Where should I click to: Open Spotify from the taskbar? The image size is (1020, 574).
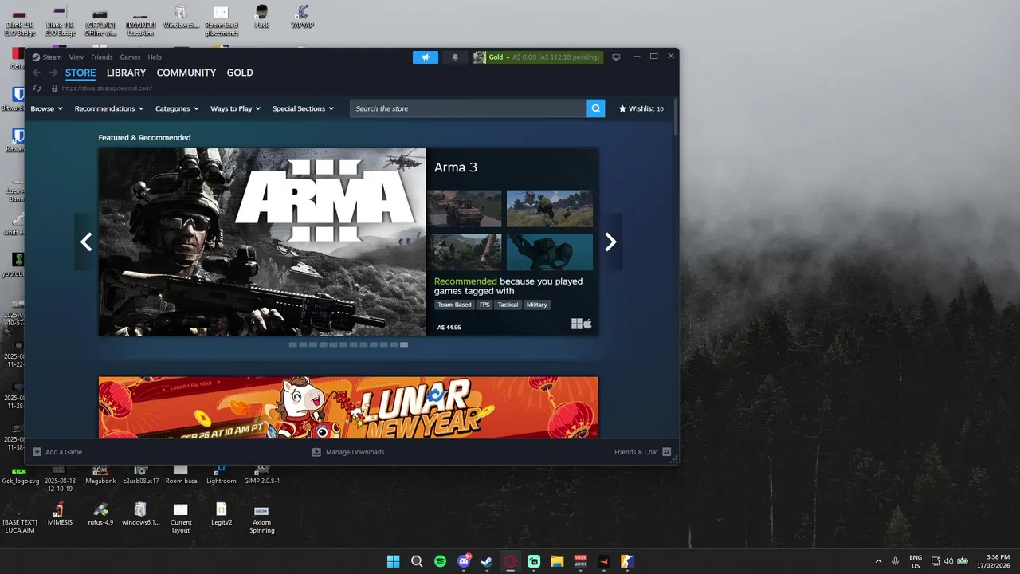point(440,561)
